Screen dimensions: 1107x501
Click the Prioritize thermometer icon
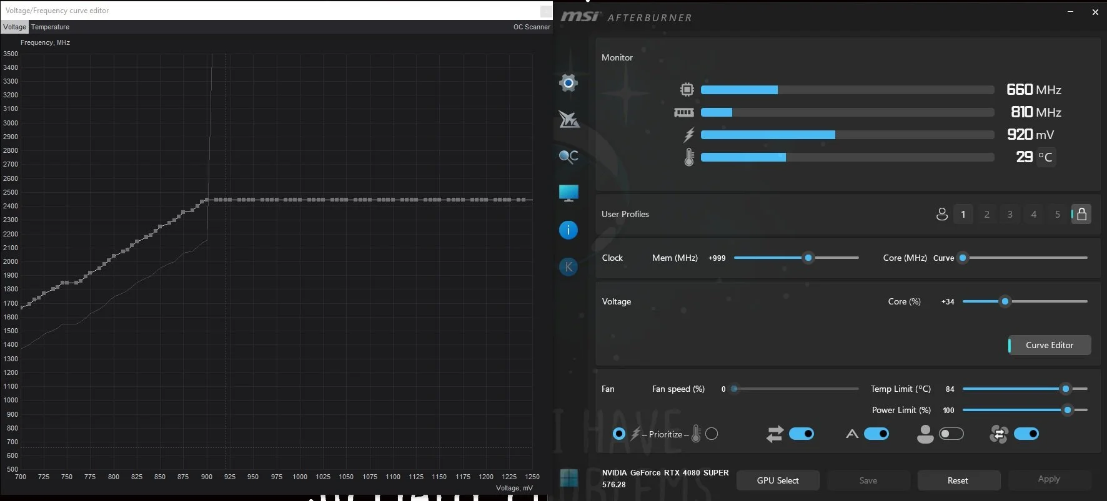click(x=696, y=434)
